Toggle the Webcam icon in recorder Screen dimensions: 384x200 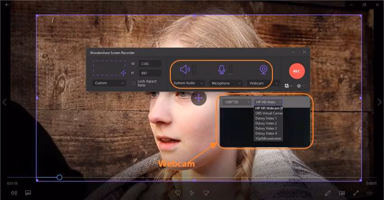pos(263,70)
